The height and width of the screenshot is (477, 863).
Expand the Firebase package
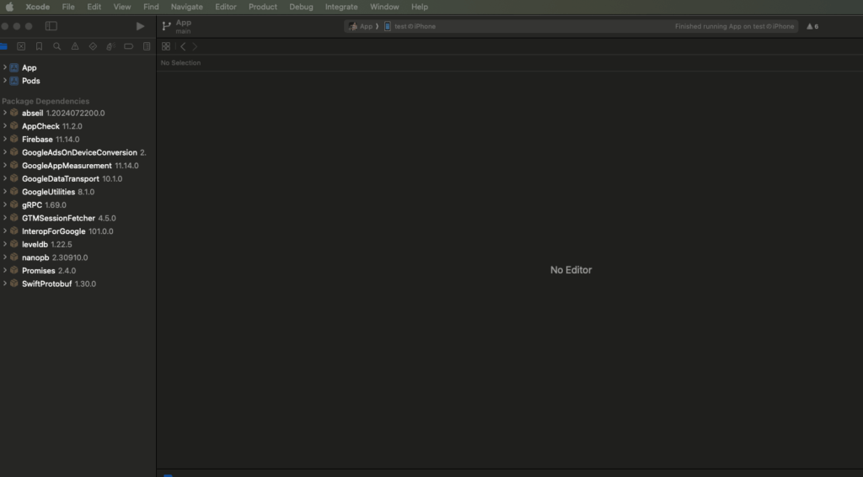point(4,139)
